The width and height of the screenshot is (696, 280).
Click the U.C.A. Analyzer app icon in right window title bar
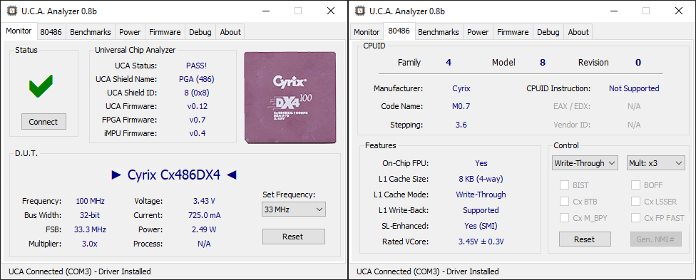coord(359,11)
